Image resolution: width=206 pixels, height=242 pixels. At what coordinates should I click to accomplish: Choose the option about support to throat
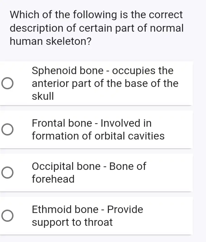click(96, 216)
